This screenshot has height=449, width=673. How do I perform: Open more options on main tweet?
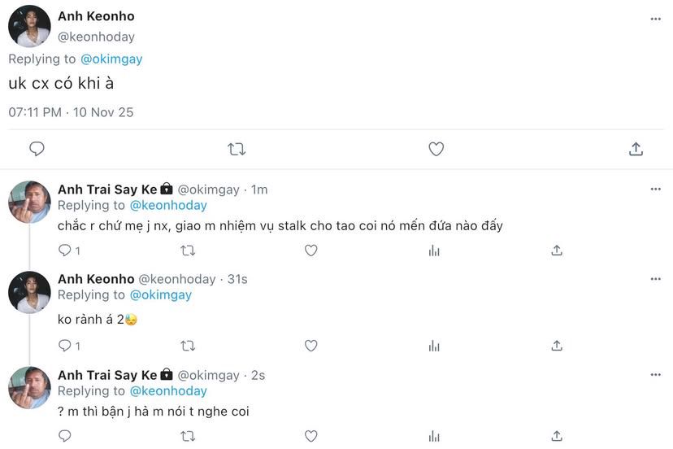pyautogui.click(x=655, y=18)
